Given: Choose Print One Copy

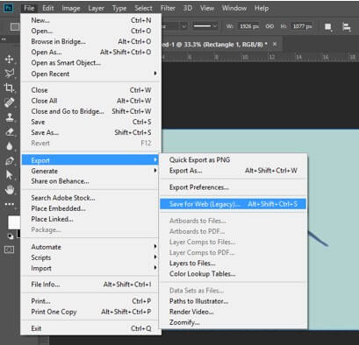Looking at the screenshot, I should pyautogui.click(x=91, y=312).
